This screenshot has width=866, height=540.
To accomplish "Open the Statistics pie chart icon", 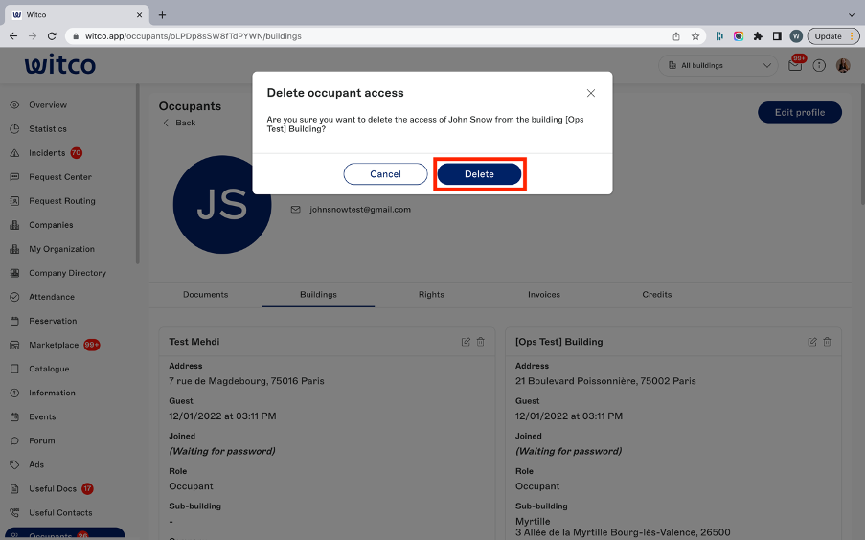I will (15, 128).
